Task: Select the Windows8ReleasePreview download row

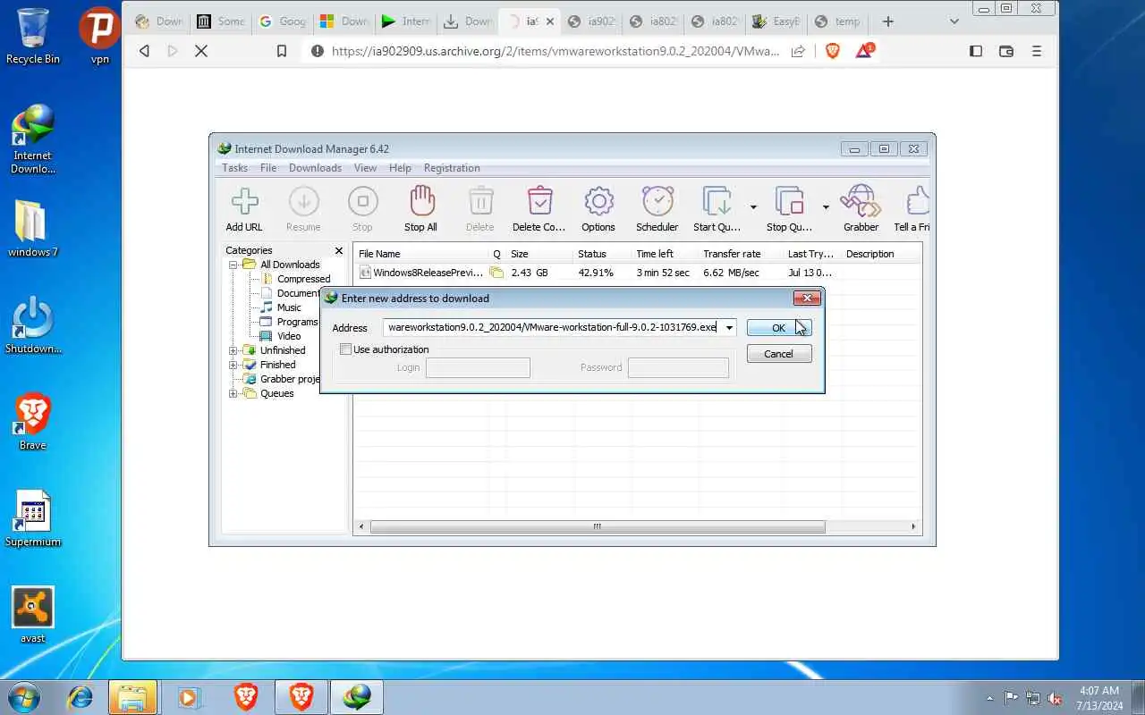Action: coord(639,273)
